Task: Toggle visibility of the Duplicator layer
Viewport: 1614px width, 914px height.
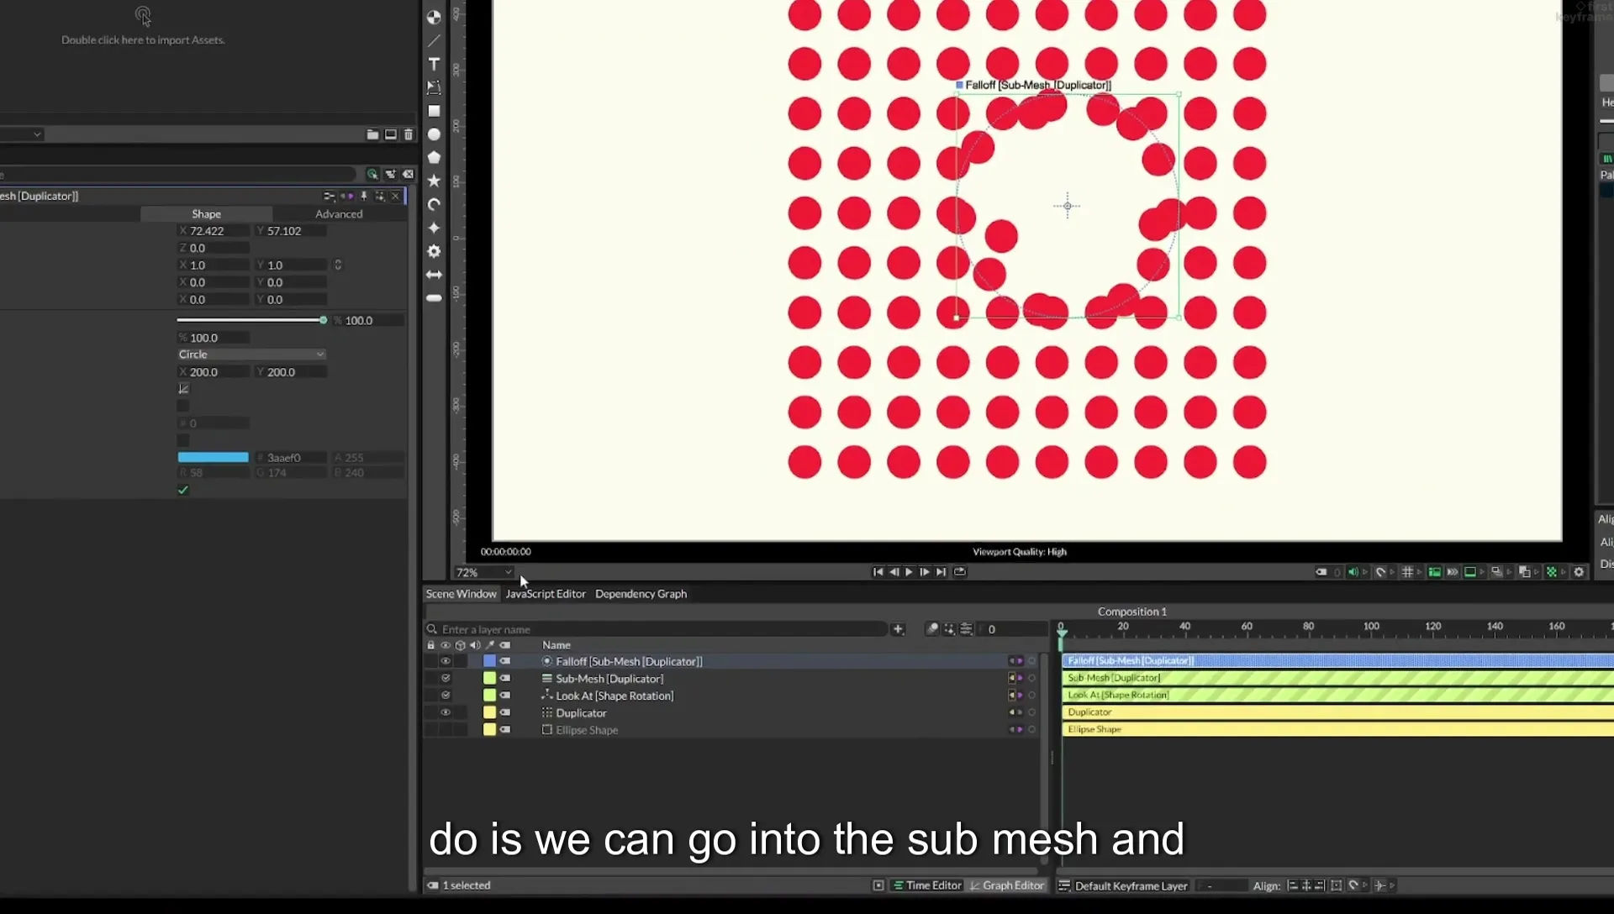Action: coord(446,712)
